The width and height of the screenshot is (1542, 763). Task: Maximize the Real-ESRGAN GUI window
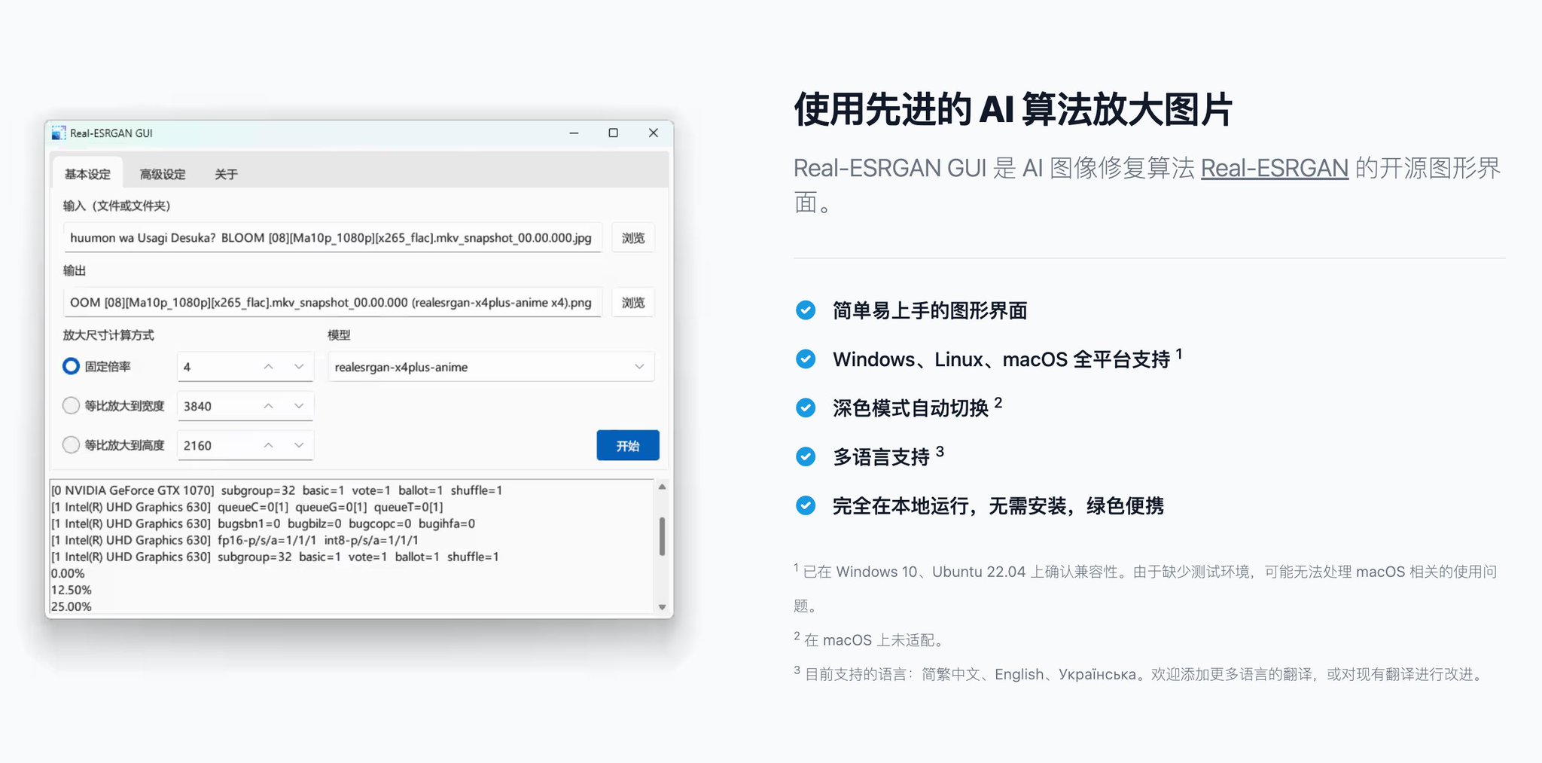pos(613,133)
